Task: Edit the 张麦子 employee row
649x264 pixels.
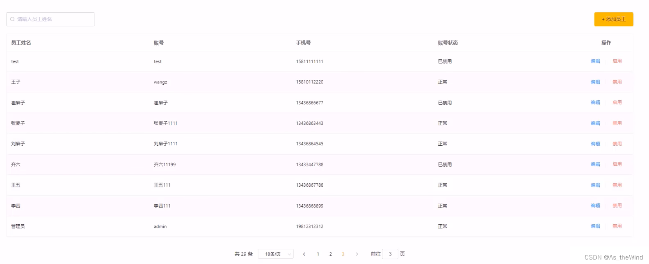Action: (x=595, y=123)
